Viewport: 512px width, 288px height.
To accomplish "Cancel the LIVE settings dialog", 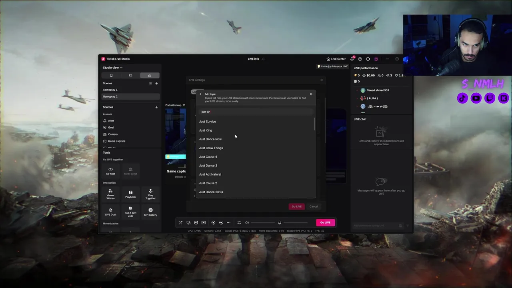I will point(314,206).
